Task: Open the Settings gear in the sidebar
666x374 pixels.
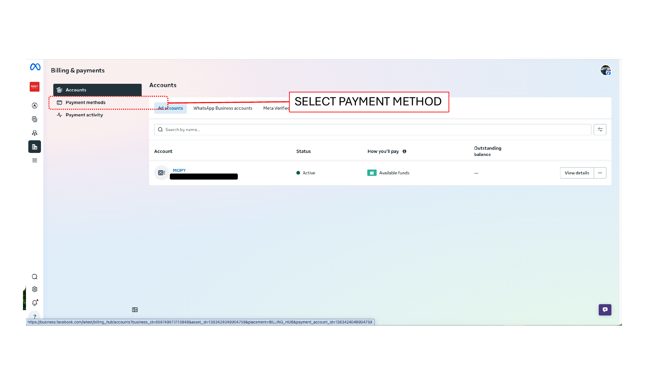Action: (35, 289)
